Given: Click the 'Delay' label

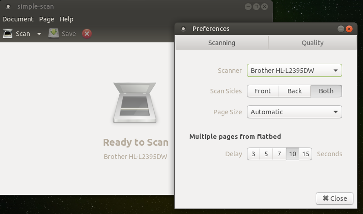Looking at the screenshot, I should pos(234,154).
